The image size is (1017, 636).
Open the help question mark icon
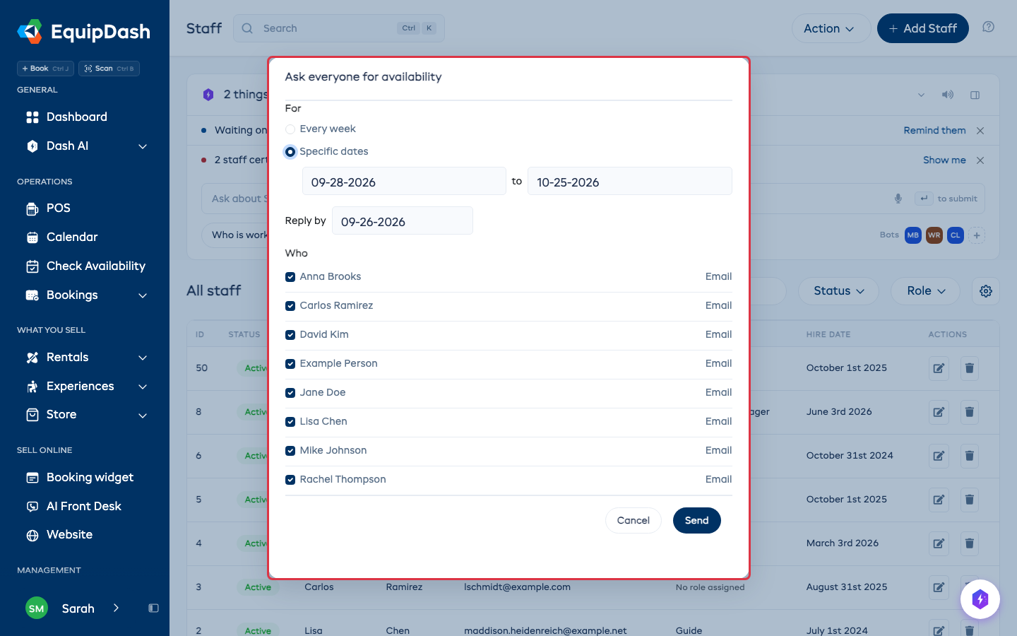pyautogui.click(x=989, y=27)
